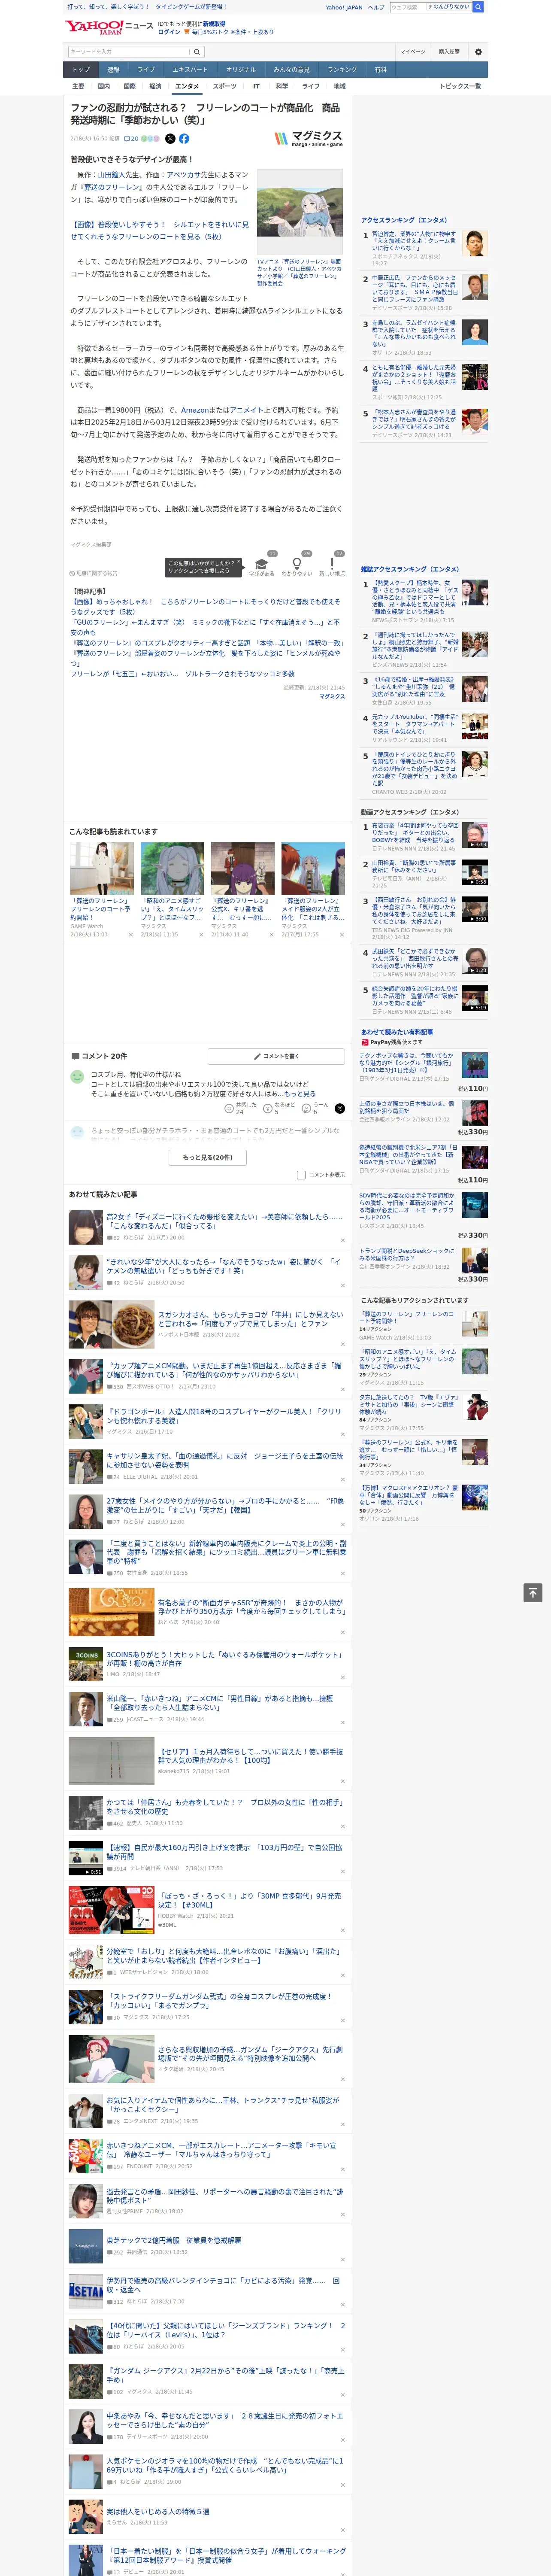Click the 新しい視点 exclamation reaction
Screen dimensions: 551x2576
(x=332, y=567)
